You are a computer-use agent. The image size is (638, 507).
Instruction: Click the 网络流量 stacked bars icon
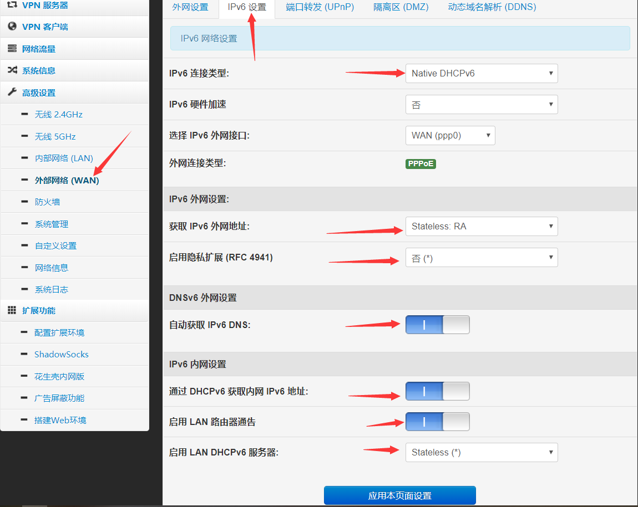point(12,48)
